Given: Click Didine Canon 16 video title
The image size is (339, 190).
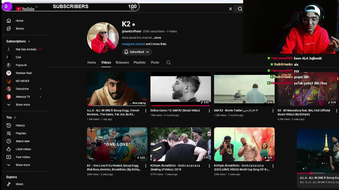Looking at the screenshot, I should [x=175, y=110].
